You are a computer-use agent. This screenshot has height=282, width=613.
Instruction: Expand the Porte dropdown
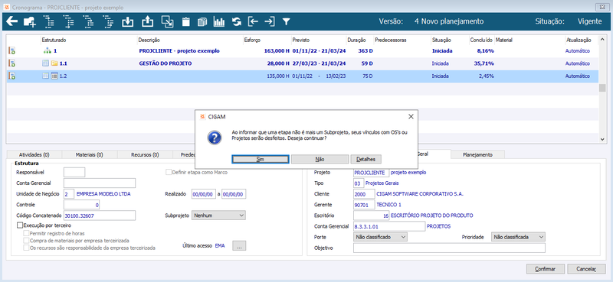coord(380,237)
